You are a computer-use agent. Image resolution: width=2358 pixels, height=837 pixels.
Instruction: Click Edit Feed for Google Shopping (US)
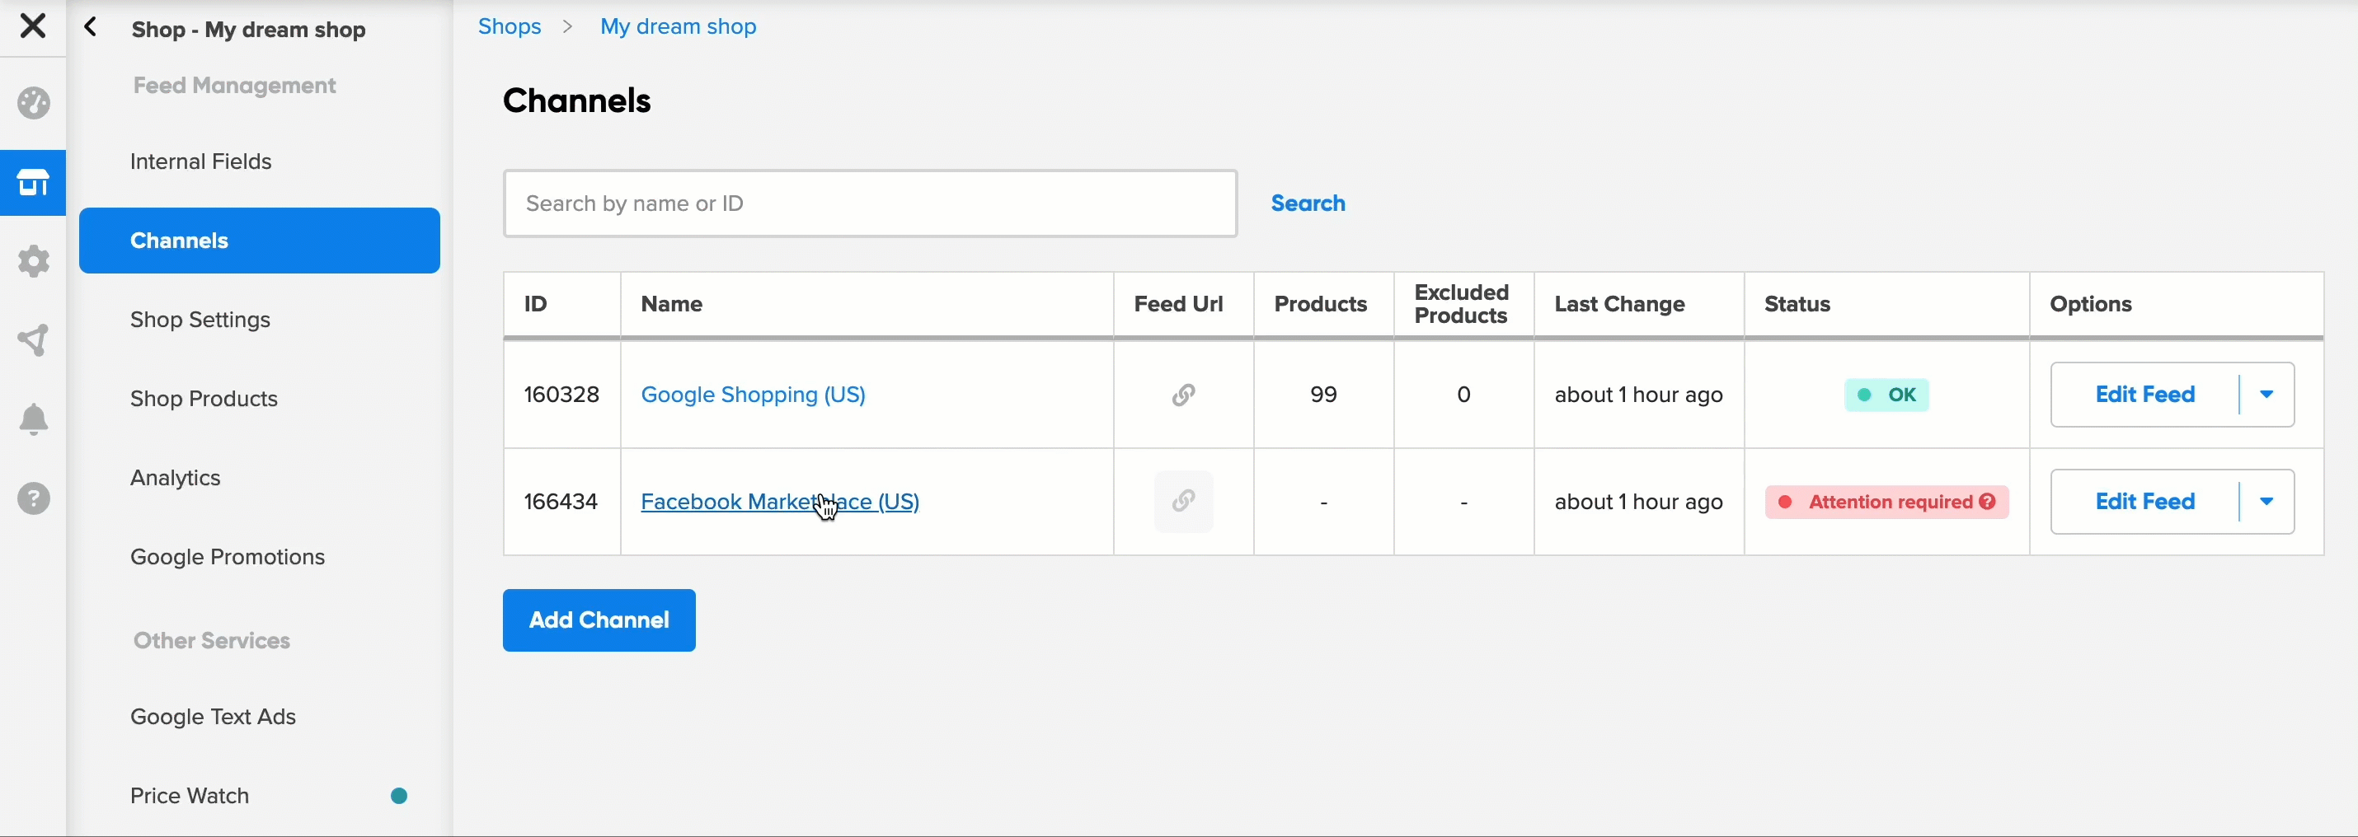[2144, 395]
